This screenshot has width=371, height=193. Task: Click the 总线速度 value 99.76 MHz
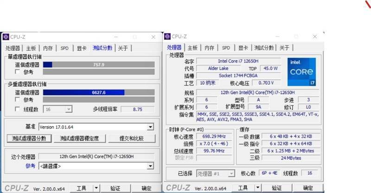point(214,151)
